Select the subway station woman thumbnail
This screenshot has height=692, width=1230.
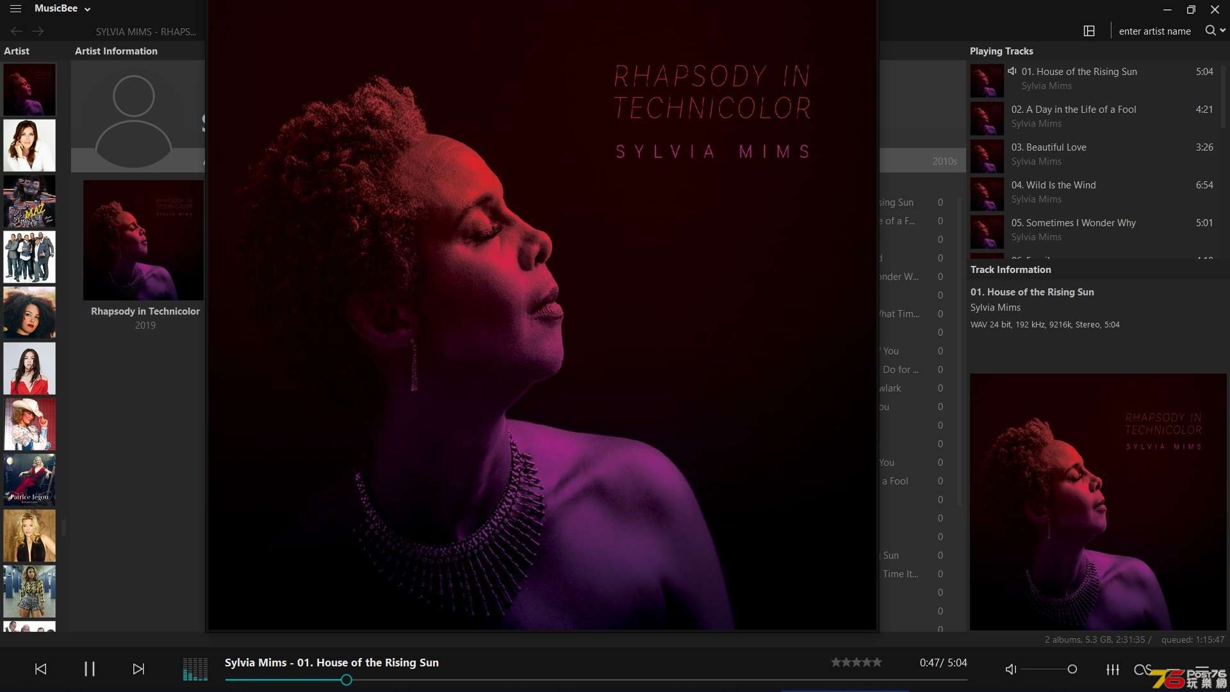pyautogui.click(x=29, y=591)
